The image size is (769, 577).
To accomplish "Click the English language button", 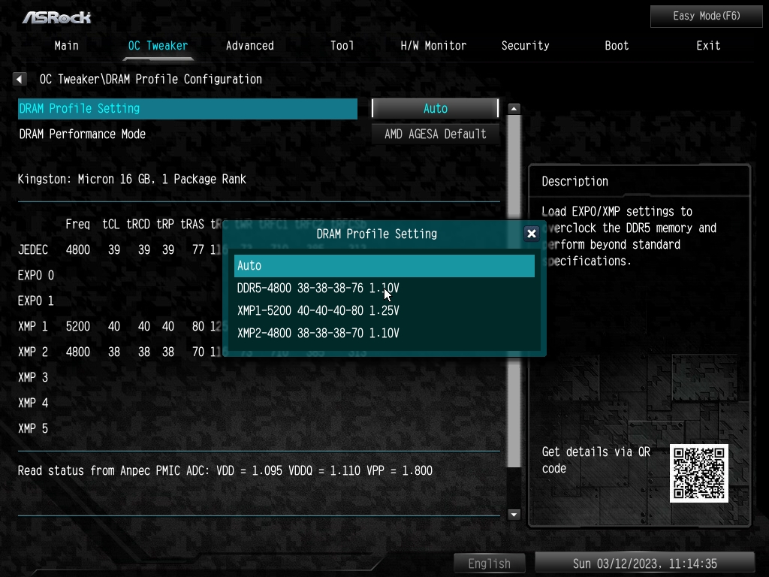I will (x=489, y=563).
